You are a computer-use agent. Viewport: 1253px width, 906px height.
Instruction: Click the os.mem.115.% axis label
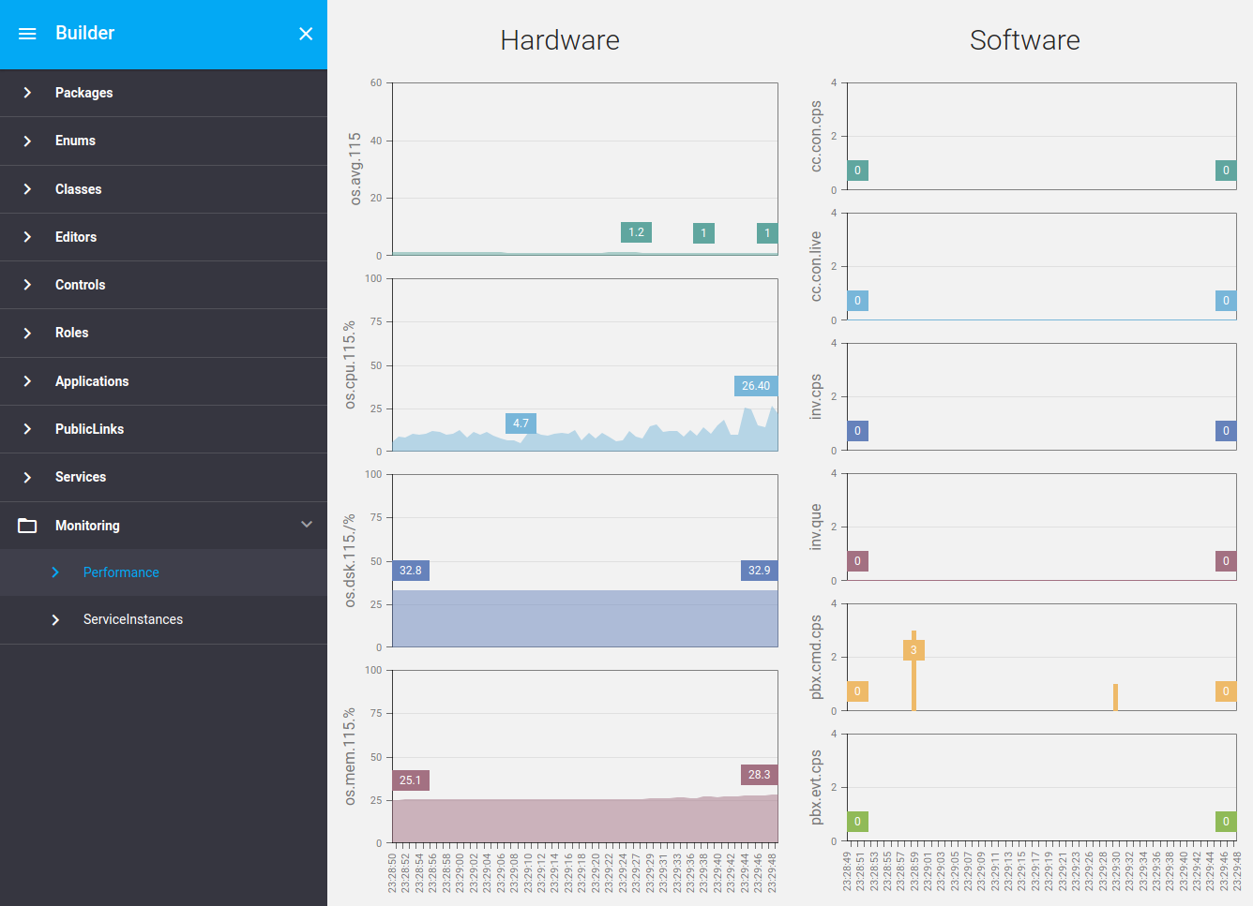350,756
